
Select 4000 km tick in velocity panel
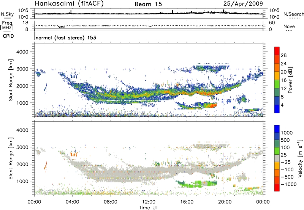[x=22, y=130]
